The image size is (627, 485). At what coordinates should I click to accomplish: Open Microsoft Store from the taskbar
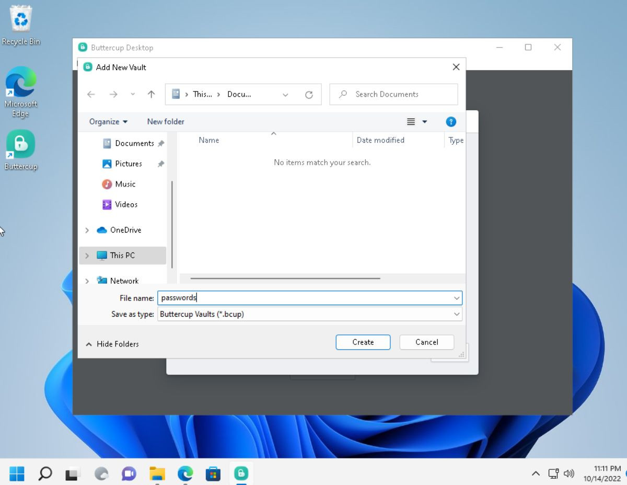213,474
